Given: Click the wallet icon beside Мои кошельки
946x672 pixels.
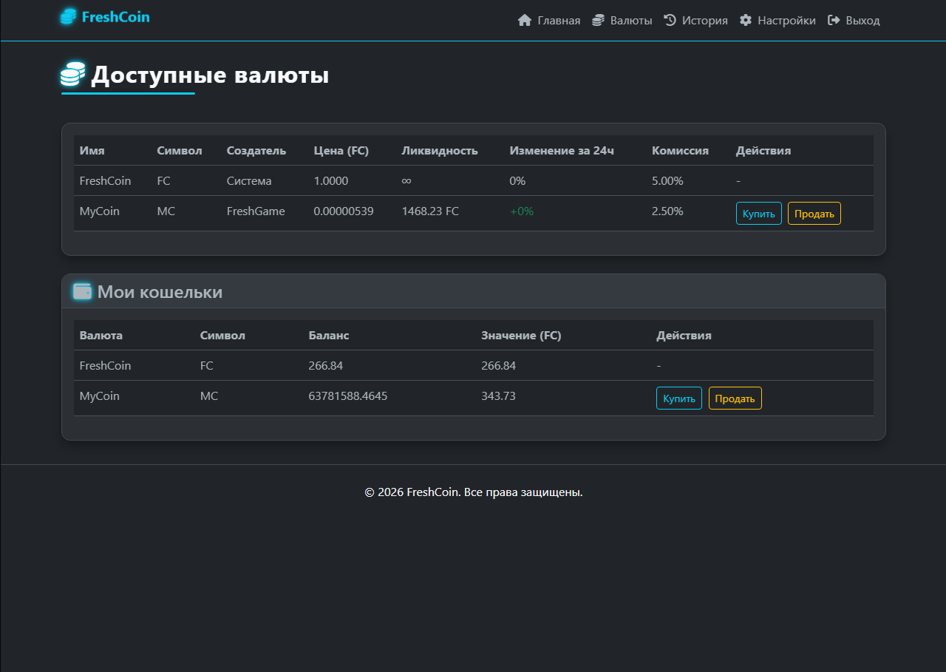Looking at the screenshot, I should pos(82,292).
